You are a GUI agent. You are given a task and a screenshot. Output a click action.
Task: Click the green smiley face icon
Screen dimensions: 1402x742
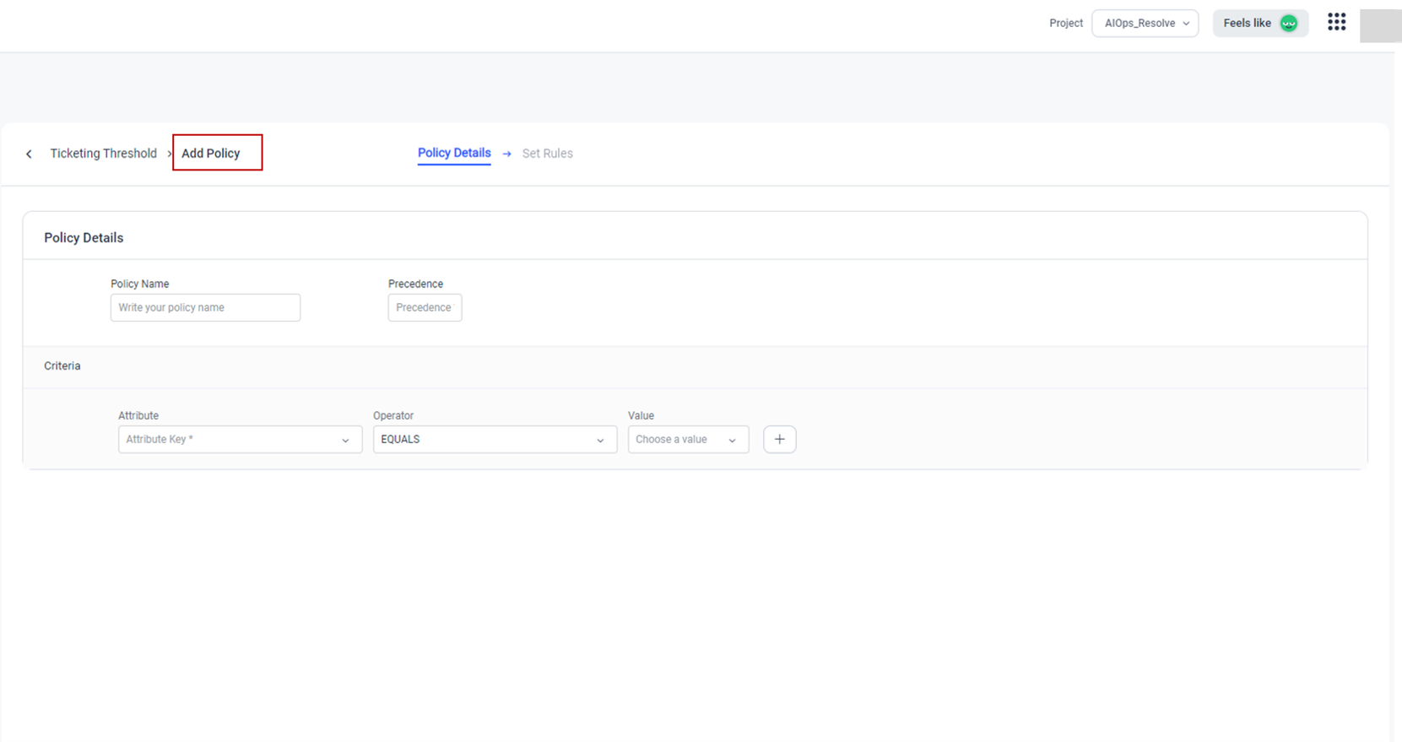1288,24
